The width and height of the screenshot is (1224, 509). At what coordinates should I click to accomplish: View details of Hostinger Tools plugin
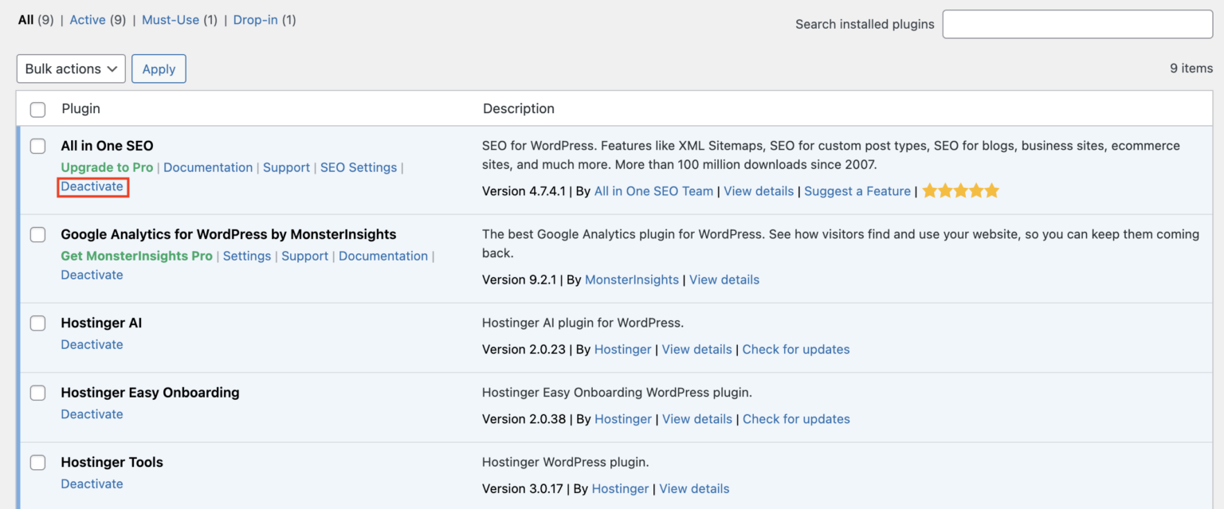694,488
